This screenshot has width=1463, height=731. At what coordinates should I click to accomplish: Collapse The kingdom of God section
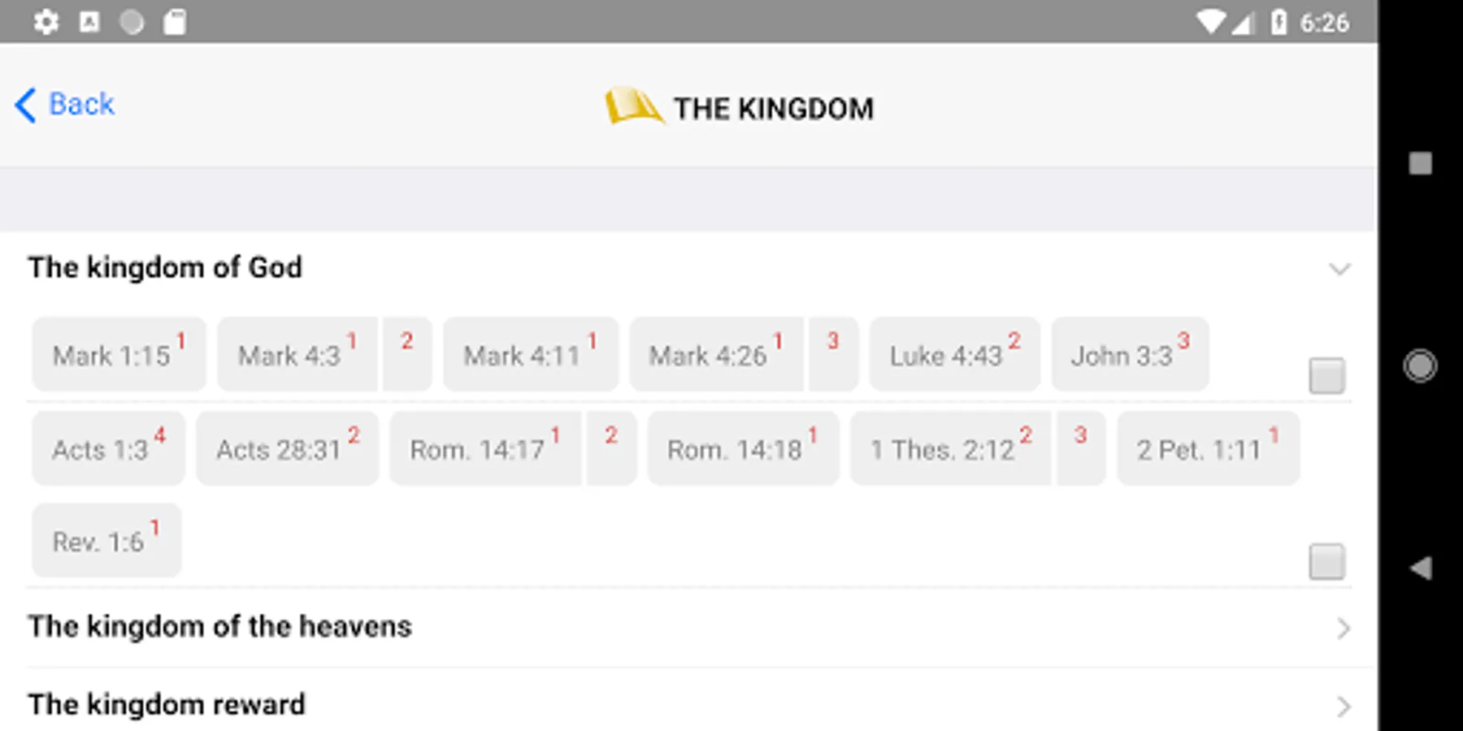pyautogui.click(x=1339, y=269)
